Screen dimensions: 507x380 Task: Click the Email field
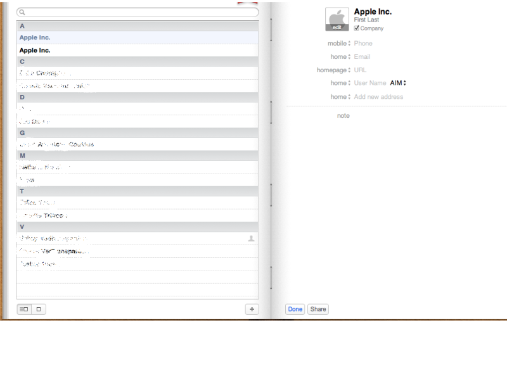(362, 57)
